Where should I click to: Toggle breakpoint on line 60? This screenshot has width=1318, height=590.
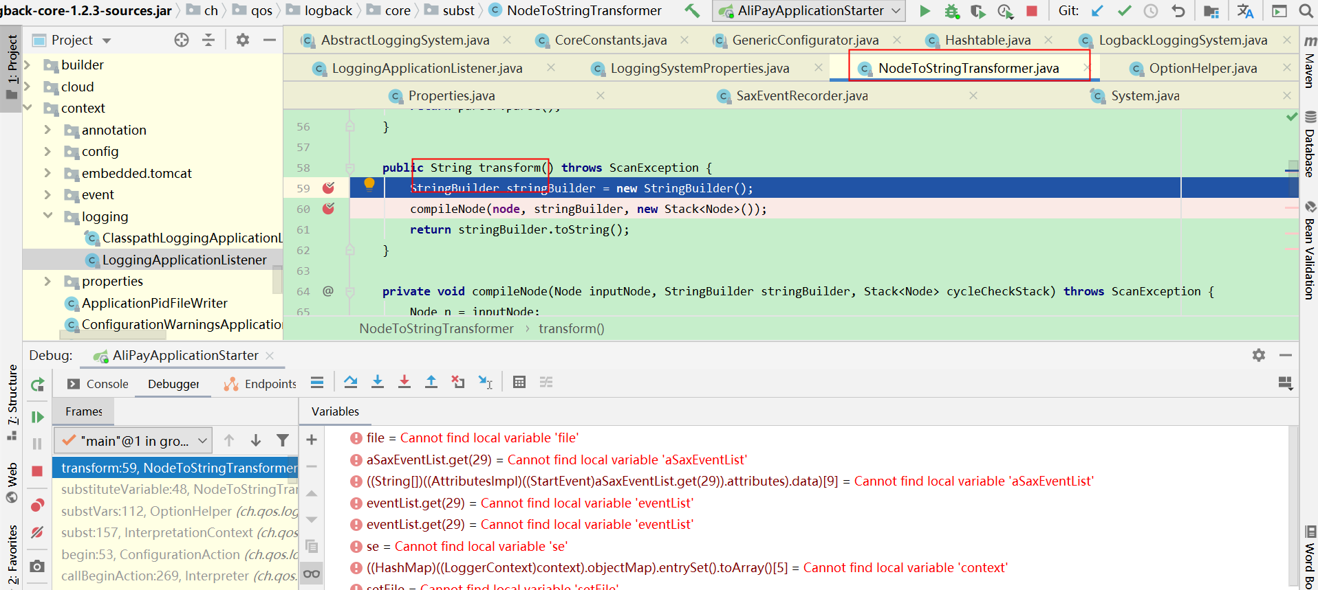pyautogui.click(x=329, y=208)
